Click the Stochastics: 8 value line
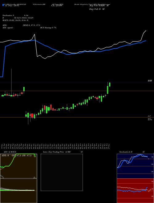This screenshot has width=154, height=203. tap(15, 15)
